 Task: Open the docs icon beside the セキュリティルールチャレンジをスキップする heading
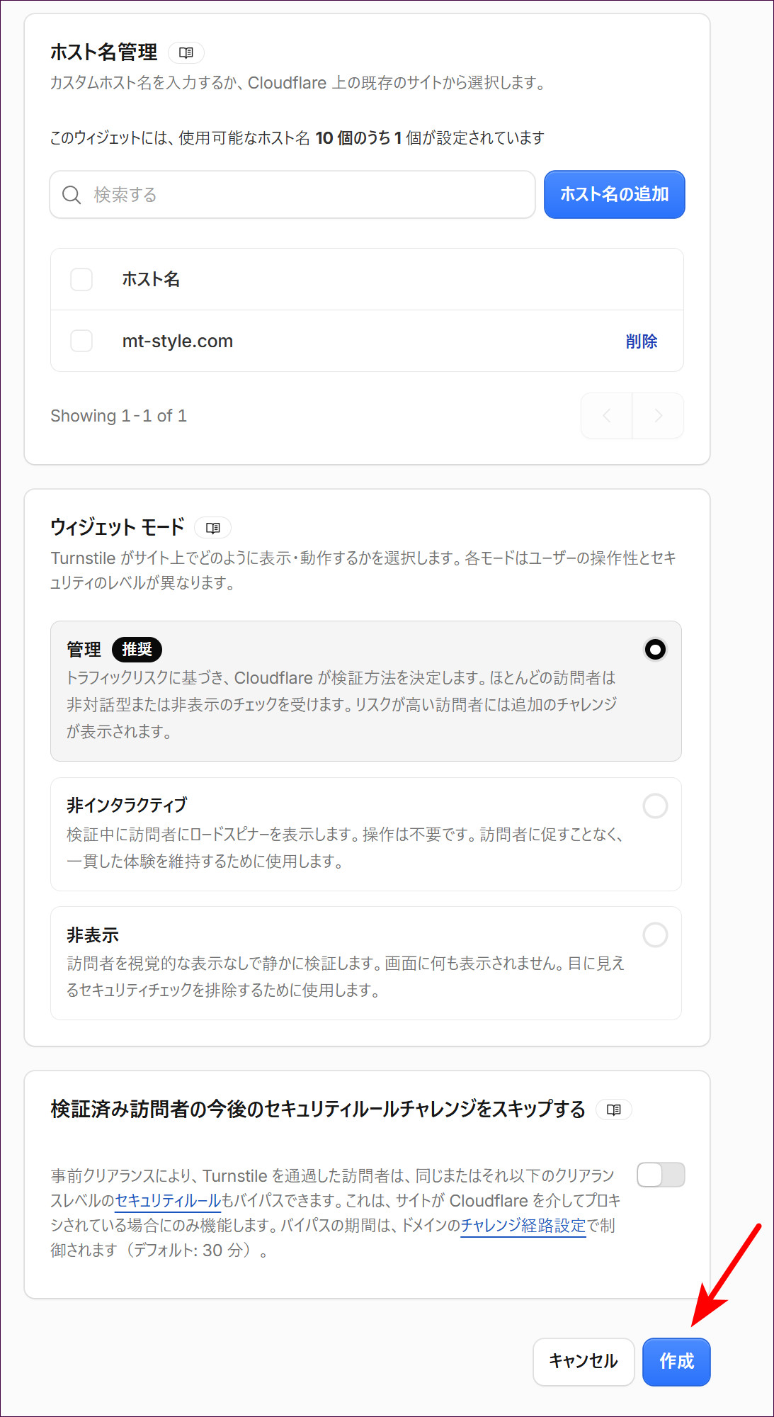coord(614,1110)
